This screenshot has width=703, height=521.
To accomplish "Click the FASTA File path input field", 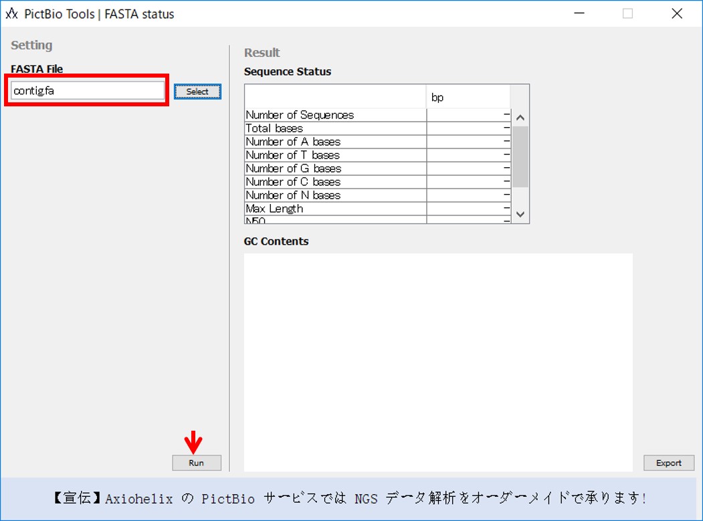I will 87,91.
